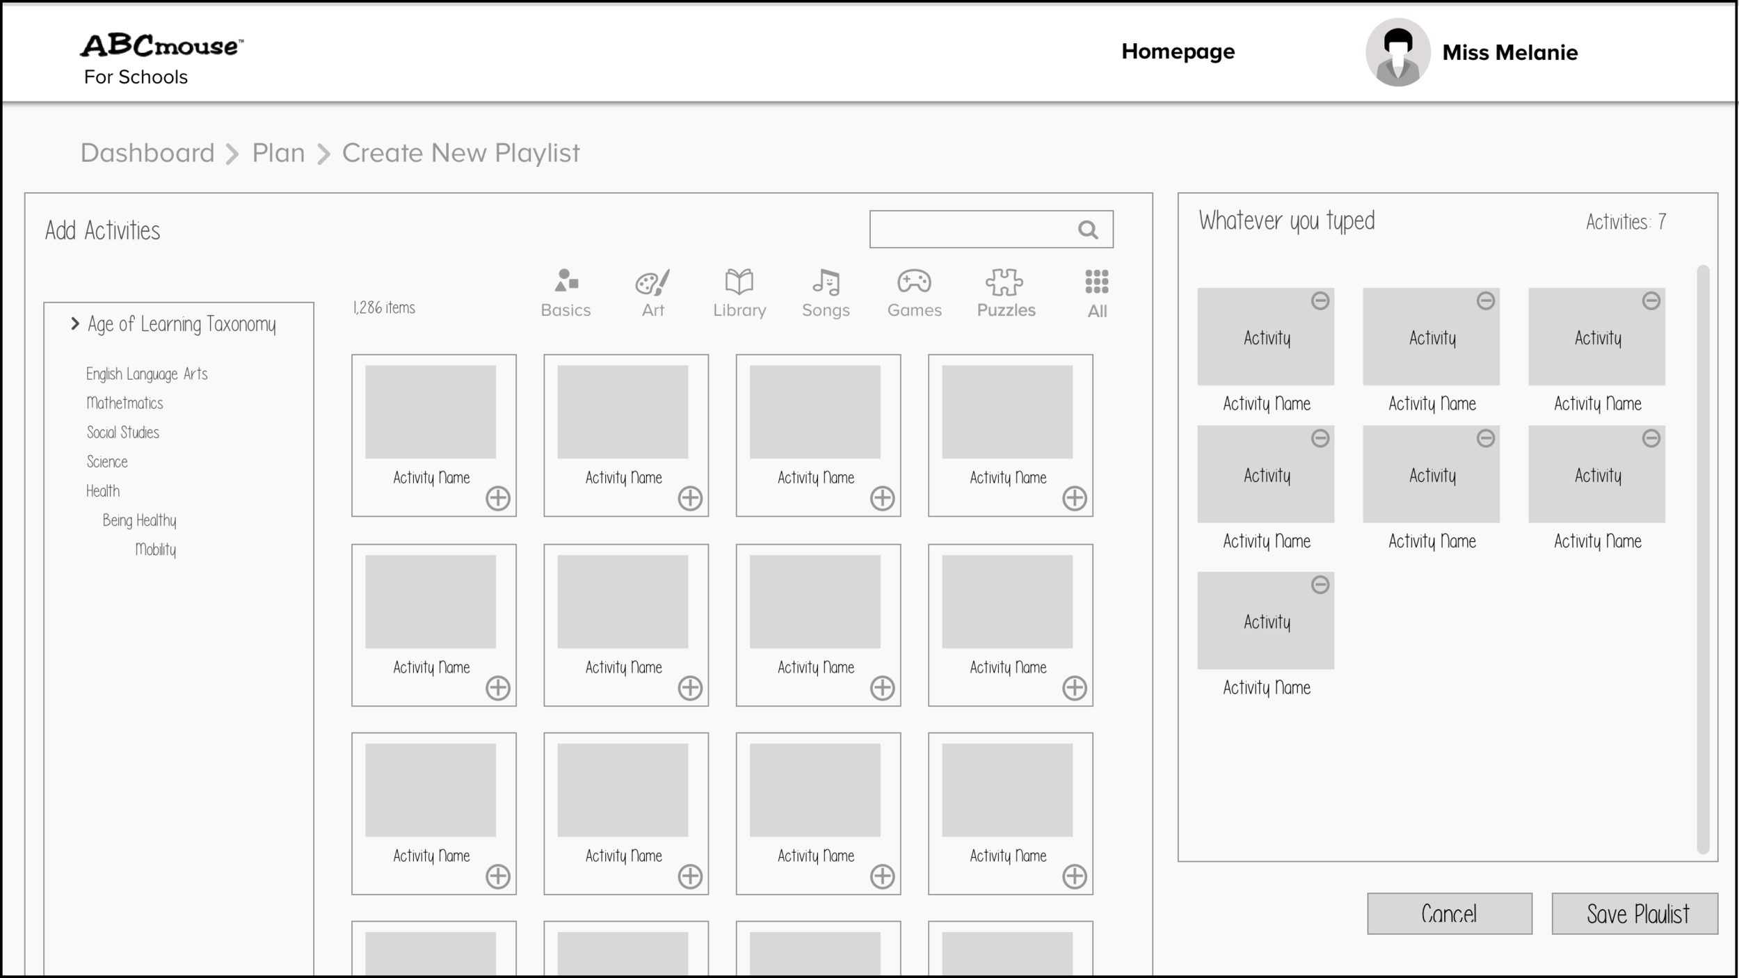Click the playlist title Whatever you typed

[x=1286, y=222]
